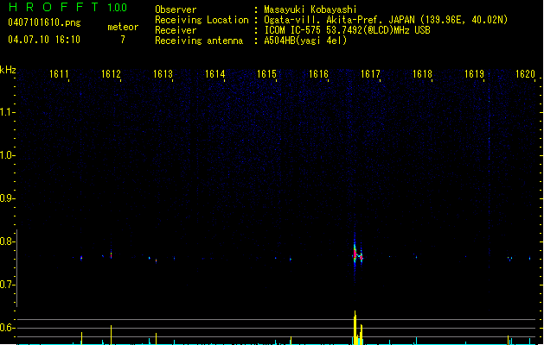This screenshot has height=345, width=544.
Task: Click the 1613 time axis label
Action: (x=163, y=73)
